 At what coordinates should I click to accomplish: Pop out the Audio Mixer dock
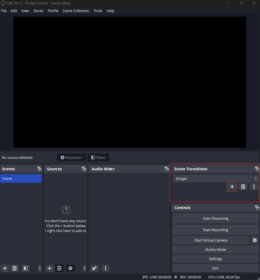166,169
